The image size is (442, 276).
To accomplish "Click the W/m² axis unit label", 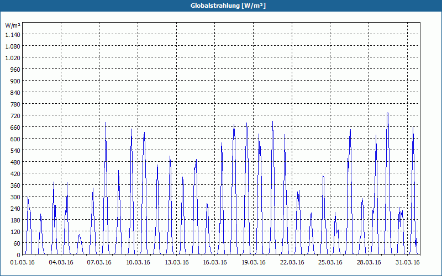I will tap(13, 25).
